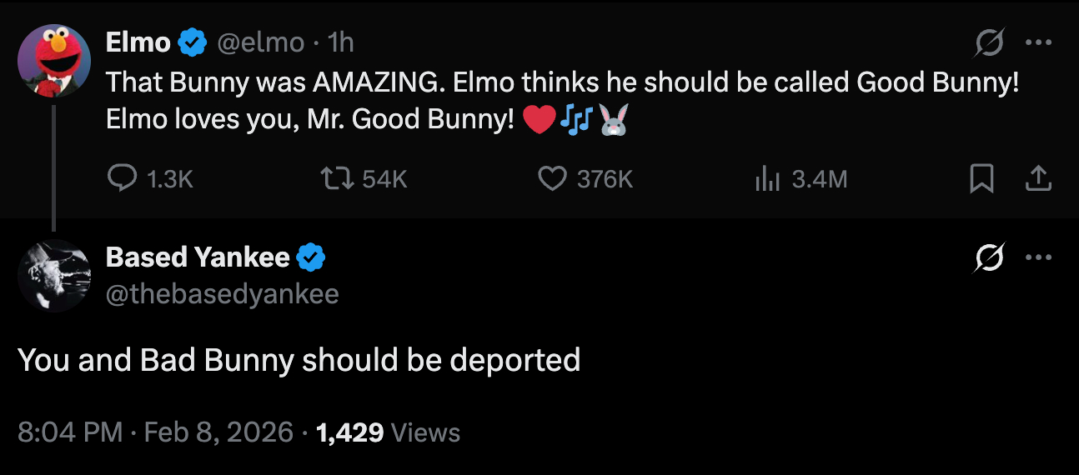This screenshot has height=475, width=1079.
Task: Repost Elmo's tweet with the retweet icon
Action: point(336,178)
